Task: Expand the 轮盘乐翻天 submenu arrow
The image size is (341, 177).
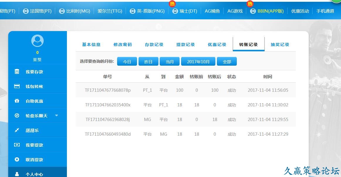Action: [57, 115]
